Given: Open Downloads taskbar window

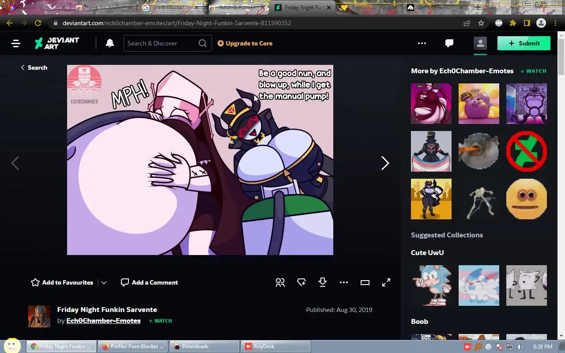Looking at the screenshot, I should click(204, 346).
